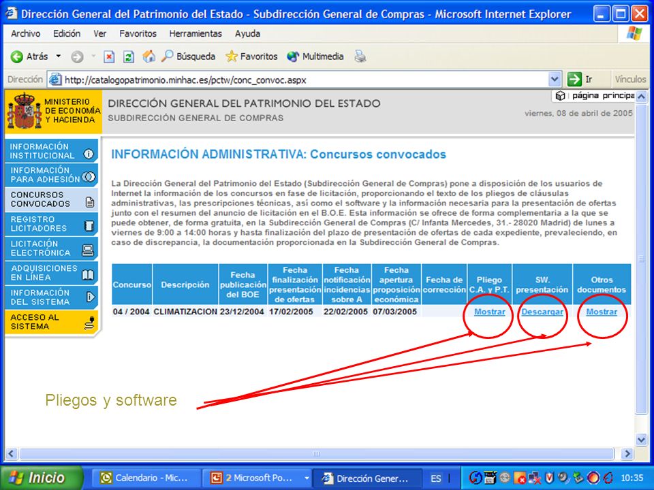654x490 pixels.
Task: Open Registro Licitadores sidebar item
Action: tap(52, 224)
